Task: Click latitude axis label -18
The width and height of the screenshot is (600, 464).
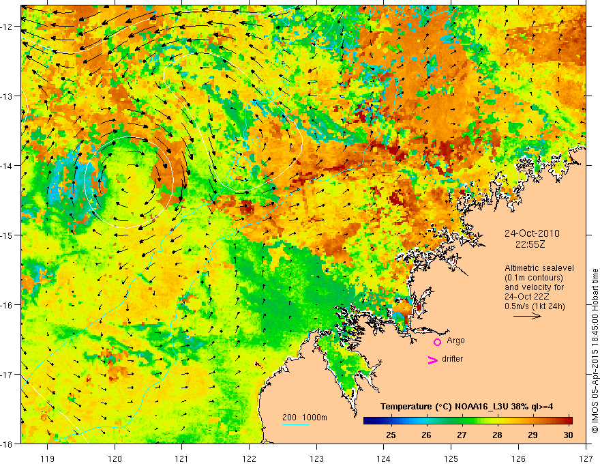Action: point(8,444)
